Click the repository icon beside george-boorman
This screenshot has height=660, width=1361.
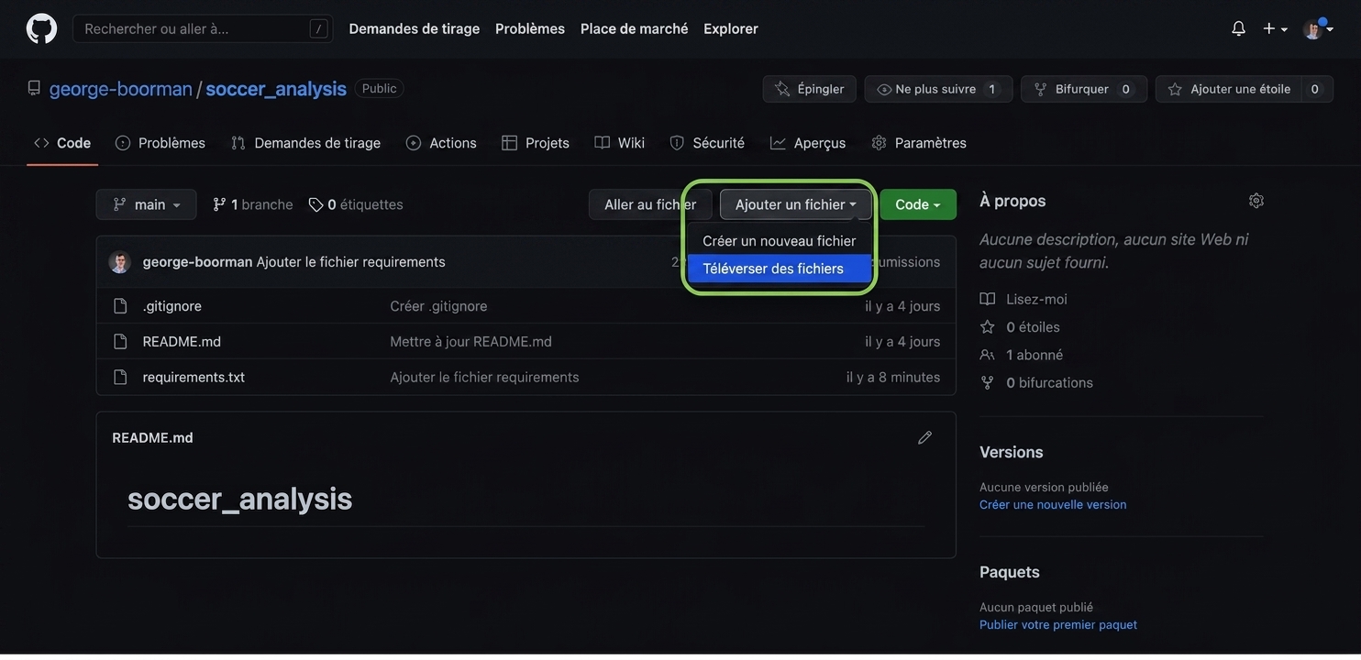34,88
